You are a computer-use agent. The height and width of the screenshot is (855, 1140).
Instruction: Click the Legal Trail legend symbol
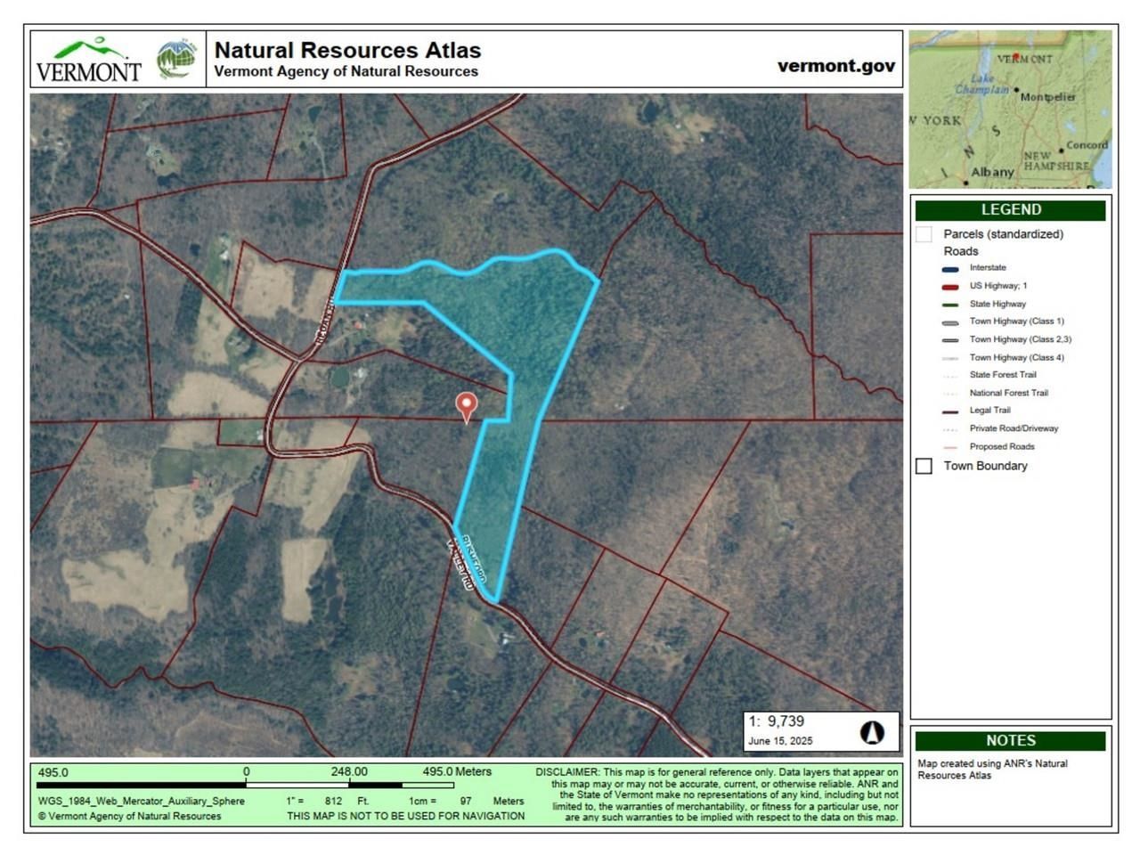pos(950,411)
